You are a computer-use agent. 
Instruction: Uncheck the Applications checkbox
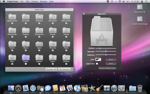click(x=12, y=23)
